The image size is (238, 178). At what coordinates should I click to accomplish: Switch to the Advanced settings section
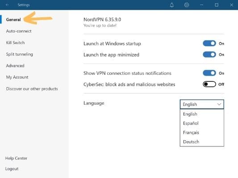click(15, 65)
